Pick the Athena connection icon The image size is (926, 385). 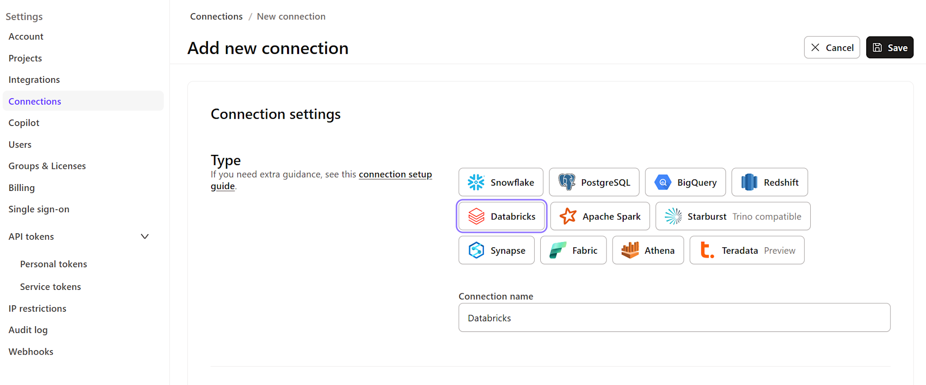point(630,251)
